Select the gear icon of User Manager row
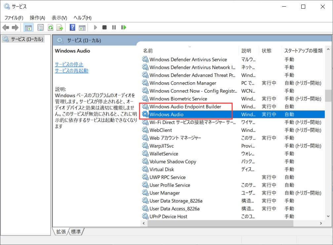Image resolution: width=333 pixels, height=245 pixels. [x=145, y=193]
